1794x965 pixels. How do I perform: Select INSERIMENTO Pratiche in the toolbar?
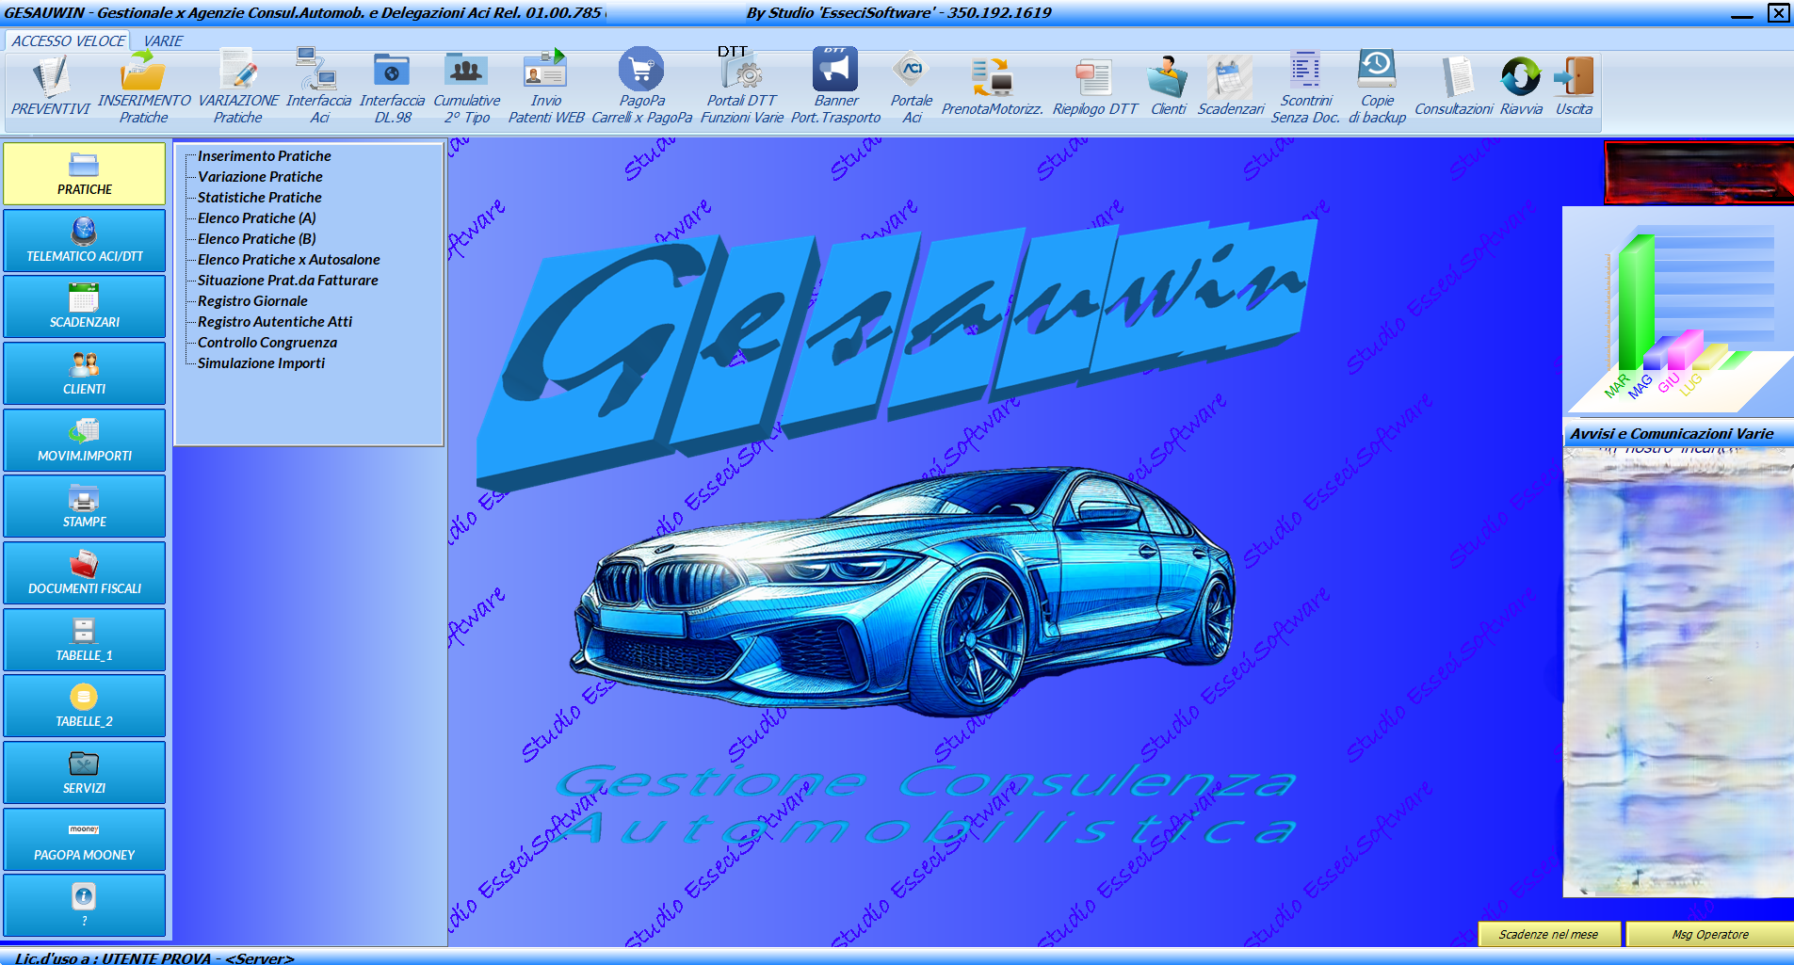[141, 85]
